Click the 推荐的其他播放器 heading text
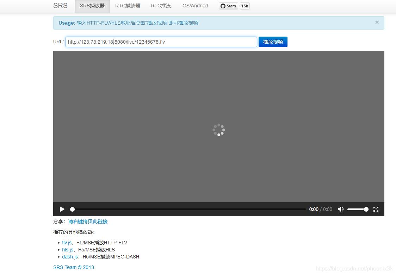Viewport: 396px width, 275px height. click(x=74, y=232)
